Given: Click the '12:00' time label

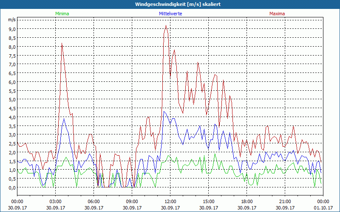Looking at the screenshot, I should (170, 202).
